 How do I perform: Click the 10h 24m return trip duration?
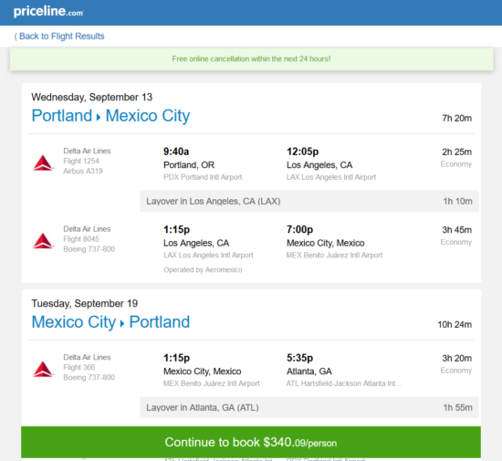coord(455,325)
